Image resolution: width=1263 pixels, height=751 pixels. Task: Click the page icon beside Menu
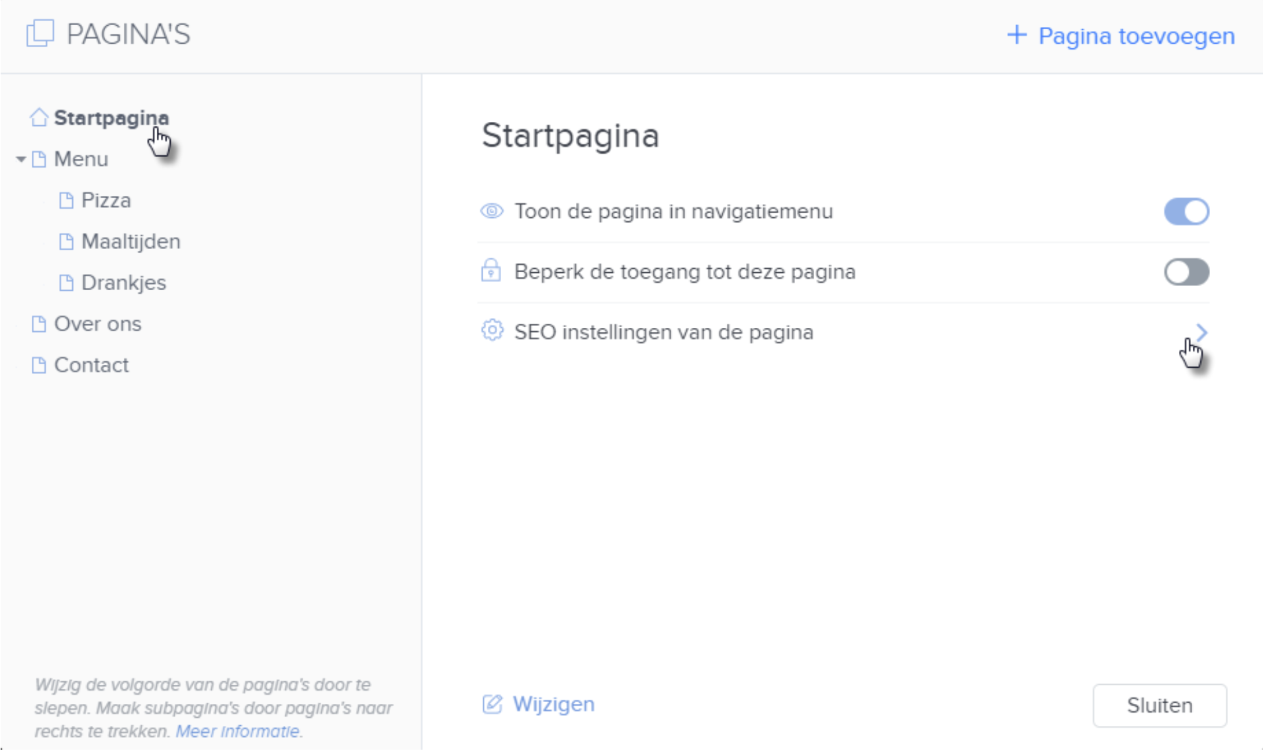click(39, 158)
